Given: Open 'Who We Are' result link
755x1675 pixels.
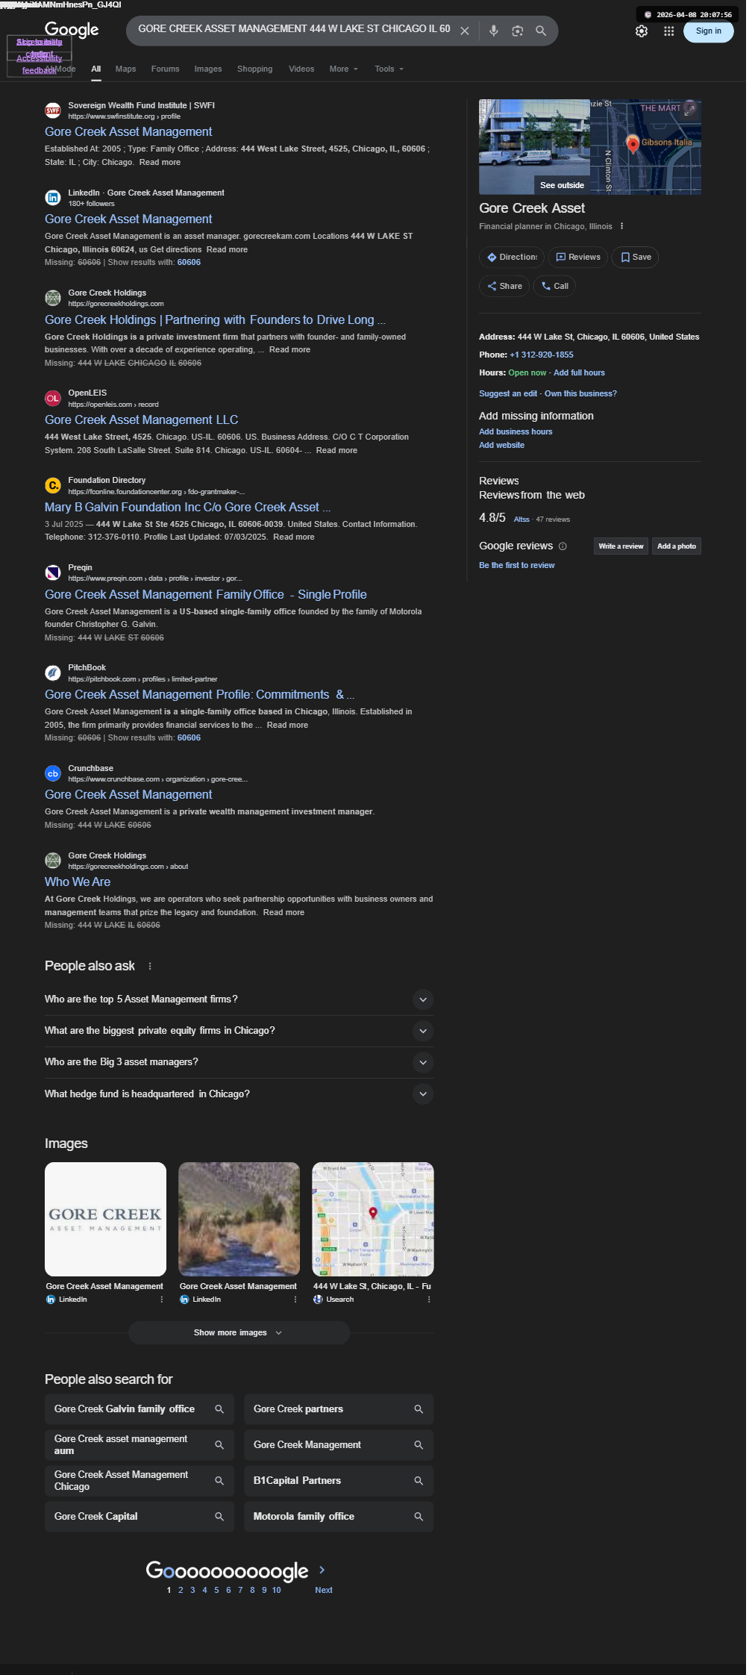Looking at the screenshot, I should pyautogui.click(x=78, y=882).
